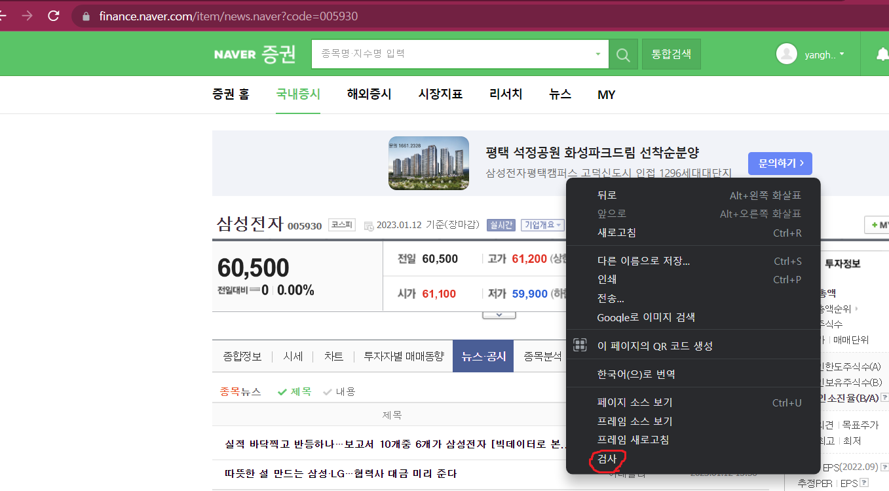889x491 pixels.
Task: Click the 매매단위 link
Action: [851, 340]
